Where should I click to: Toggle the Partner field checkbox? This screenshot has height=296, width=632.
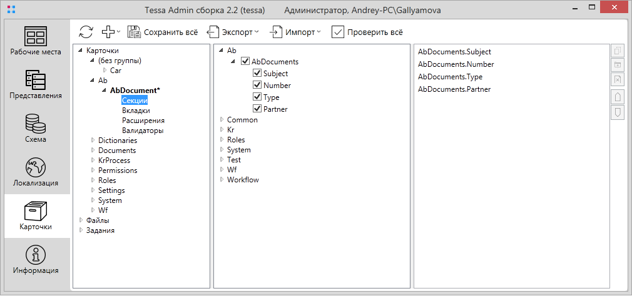257,109
